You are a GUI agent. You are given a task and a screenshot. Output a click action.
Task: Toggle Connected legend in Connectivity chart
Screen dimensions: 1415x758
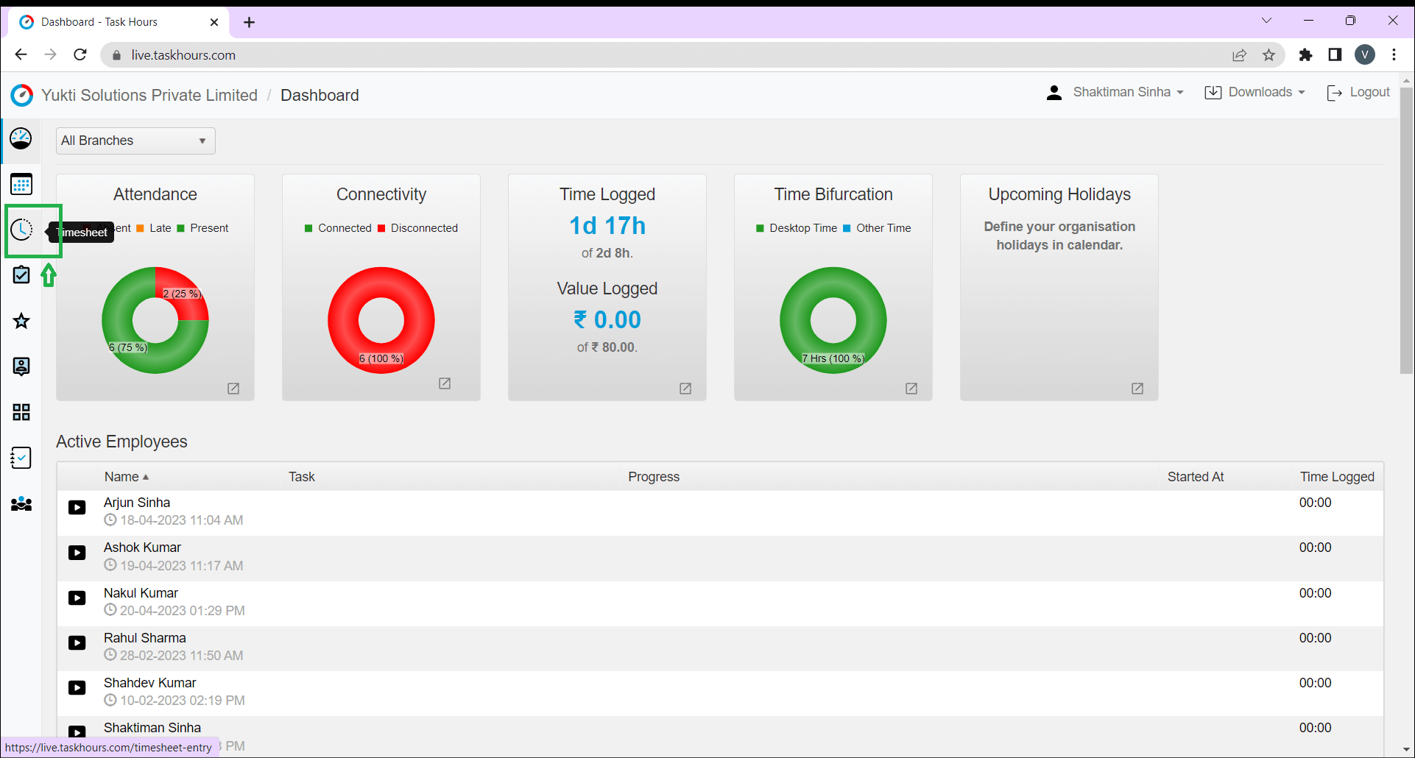tap(338, 228)
